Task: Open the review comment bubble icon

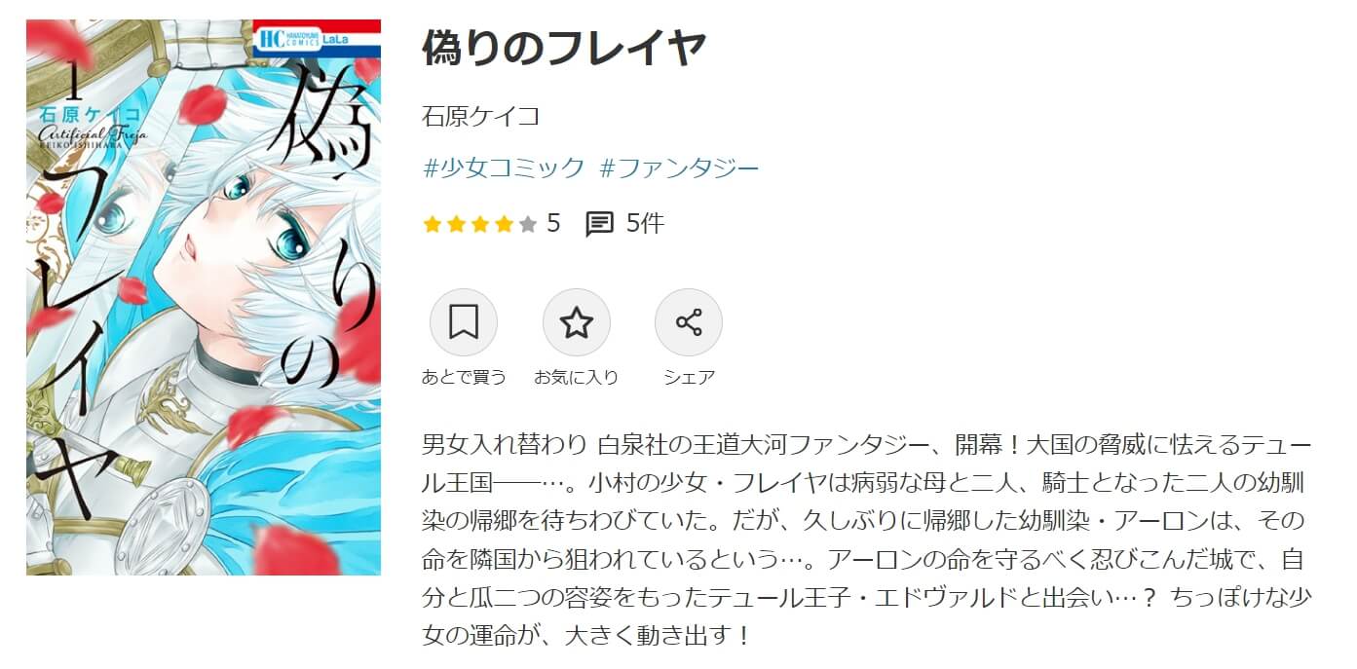Action: [x=599, y=224]
